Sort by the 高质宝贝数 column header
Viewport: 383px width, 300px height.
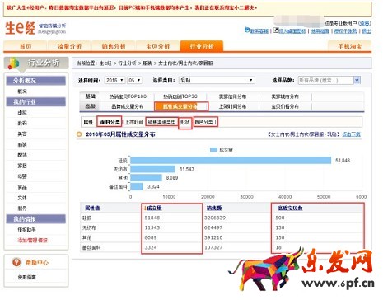coord(290,209)
